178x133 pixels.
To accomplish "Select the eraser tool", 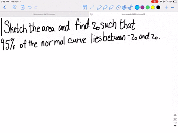I will pos(118,7).
